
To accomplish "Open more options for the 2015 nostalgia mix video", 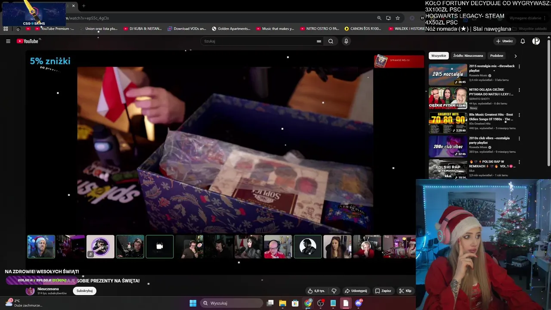I will click(x=519, y=67).
